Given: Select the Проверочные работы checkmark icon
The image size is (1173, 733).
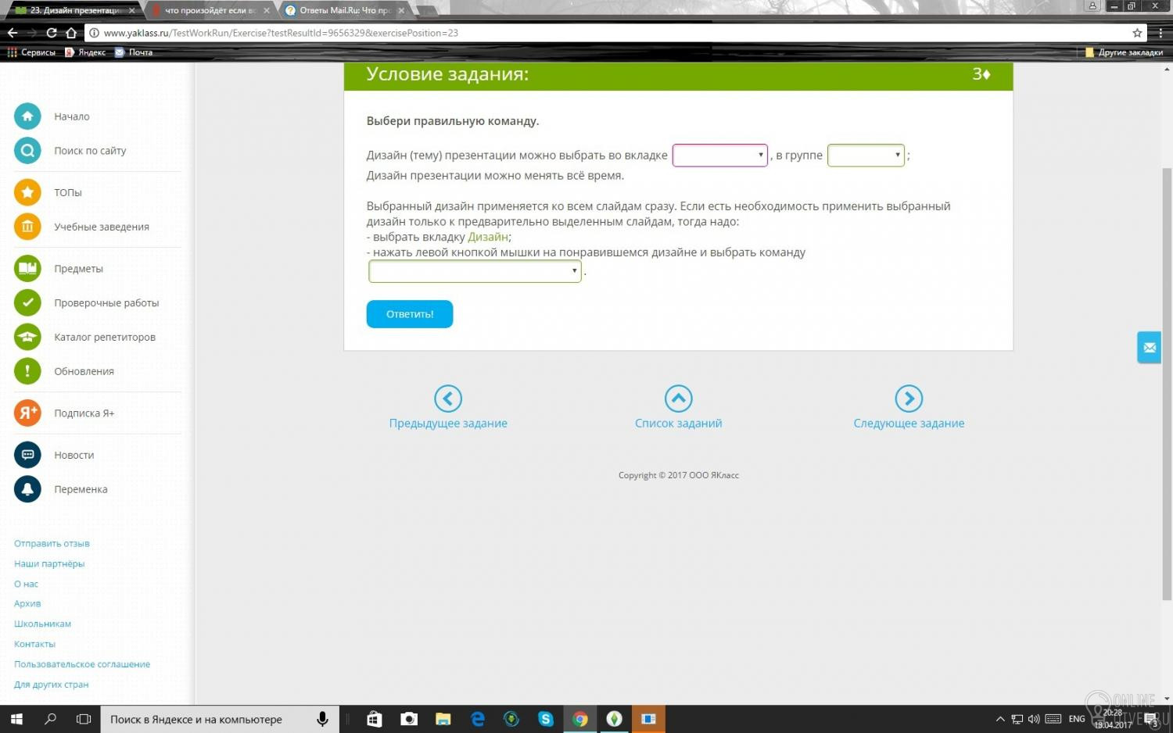Looking at the screenshot, I should tap(27, 303).
